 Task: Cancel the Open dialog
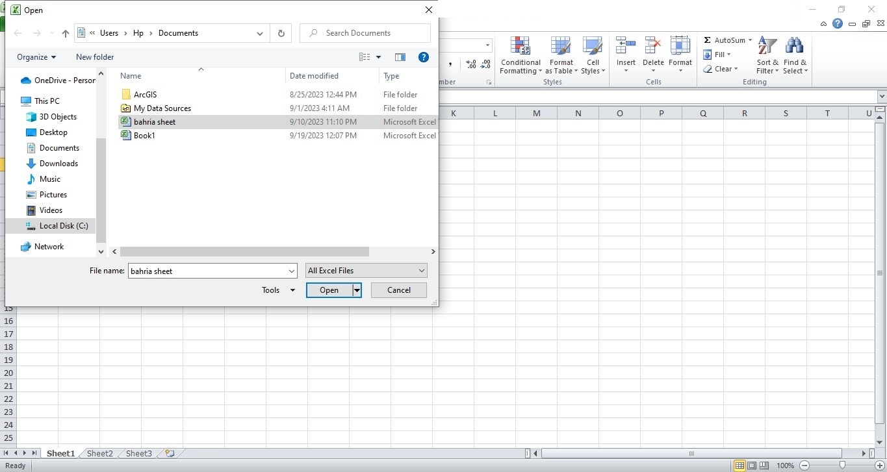(398, 290)
